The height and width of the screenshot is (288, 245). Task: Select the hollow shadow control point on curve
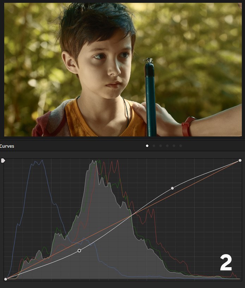(x=79, y=251)
